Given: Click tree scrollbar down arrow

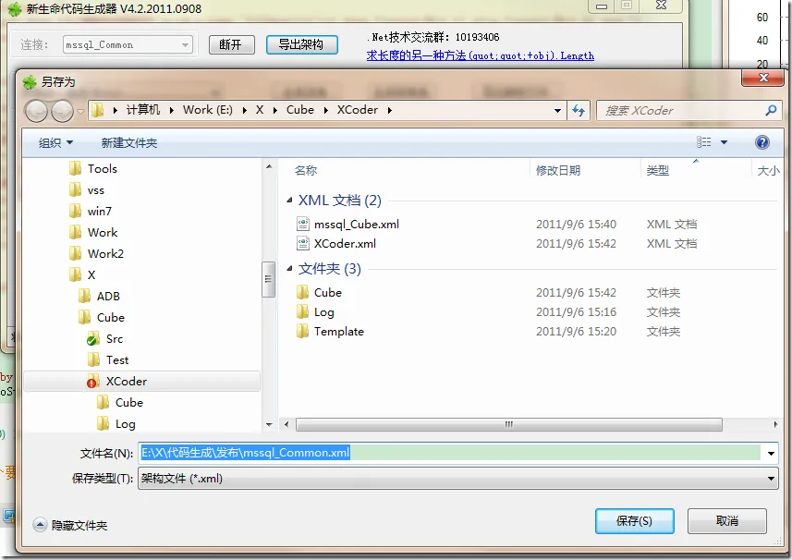Looking at the screenshot, I should [269, 425].
